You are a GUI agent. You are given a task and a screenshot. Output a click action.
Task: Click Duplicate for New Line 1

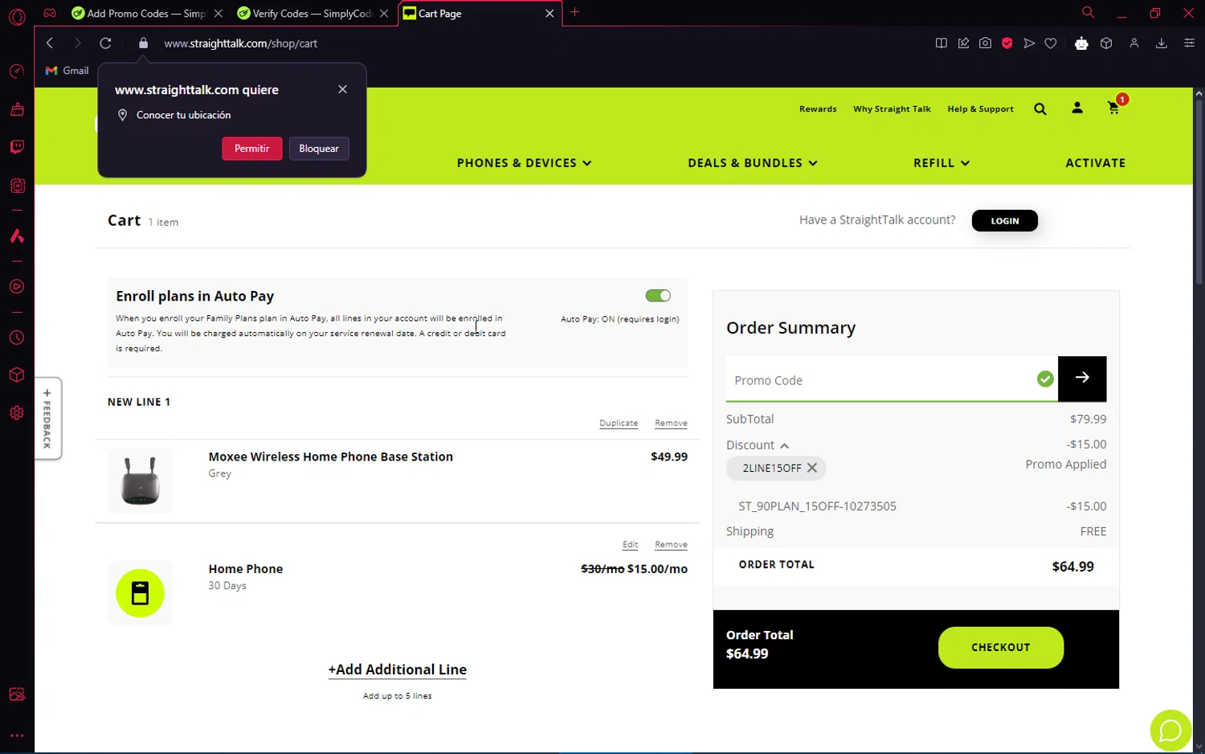619,424
